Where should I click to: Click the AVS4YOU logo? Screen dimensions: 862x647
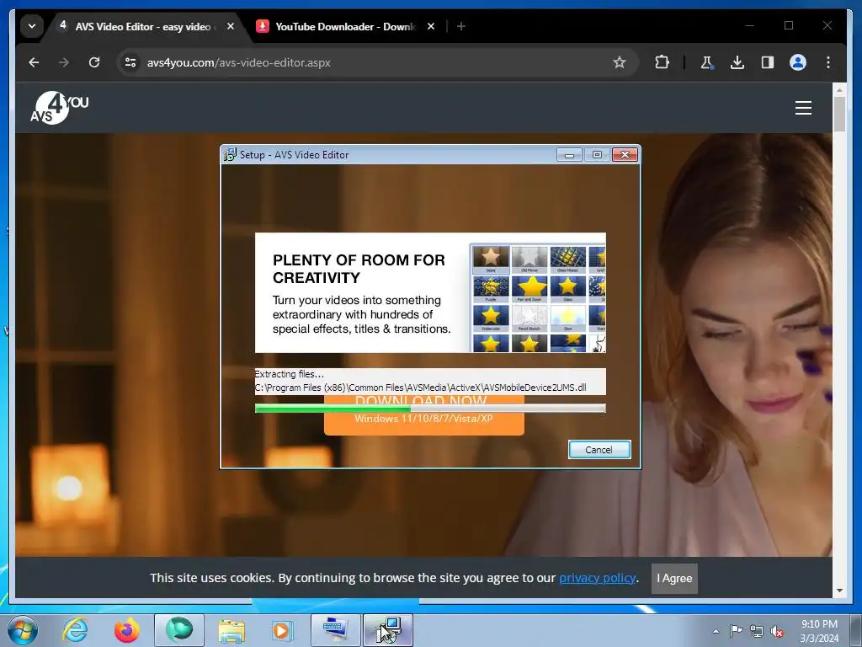[60, 107]
